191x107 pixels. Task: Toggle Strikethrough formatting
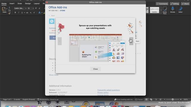(27, 12)
